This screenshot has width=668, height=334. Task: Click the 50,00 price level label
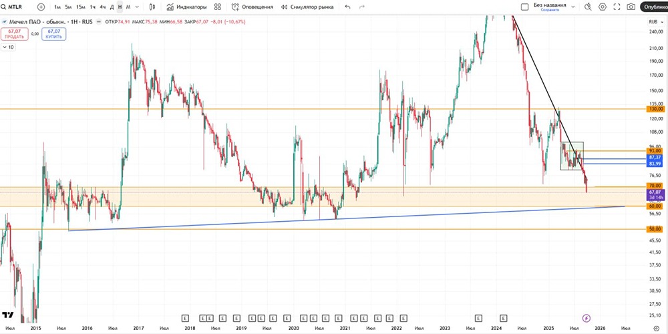(655, 229)
